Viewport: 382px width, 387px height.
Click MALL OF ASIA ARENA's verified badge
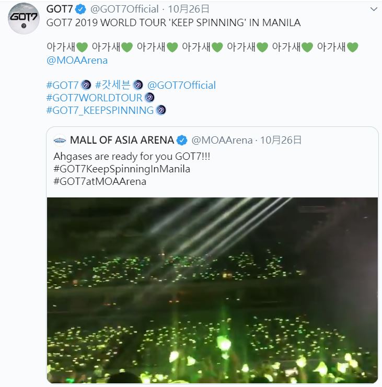point(182,140)
